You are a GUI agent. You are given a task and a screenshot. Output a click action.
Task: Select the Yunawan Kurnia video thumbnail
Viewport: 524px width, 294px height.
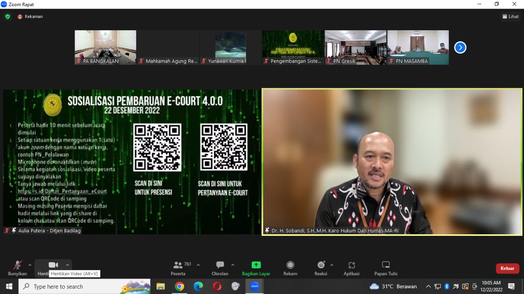tap(230, 47)
